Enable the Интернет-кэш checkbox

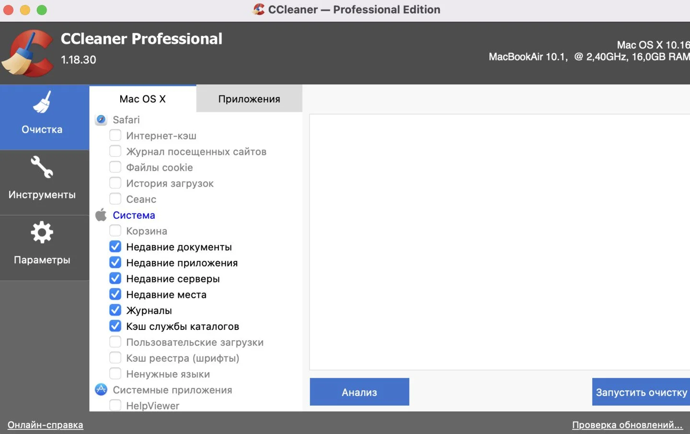(115, 135)
